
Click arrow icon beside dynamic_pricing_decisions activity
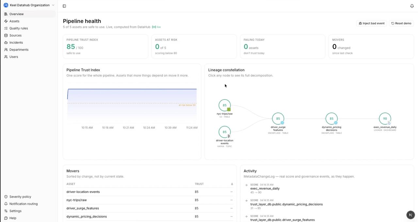tap(246, 201)
